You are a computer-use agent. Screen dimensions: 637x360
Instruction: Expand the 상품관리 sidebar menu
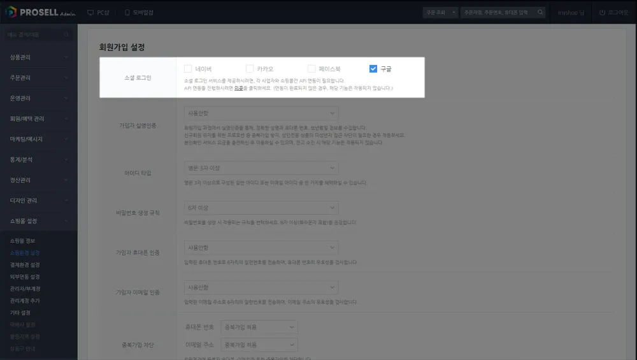pyautogui.click(x=39, y=57)
